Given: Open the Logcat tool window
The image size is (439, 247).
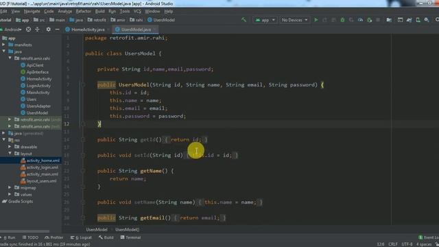Looking at the screenshot, I should tap(81, 237).
